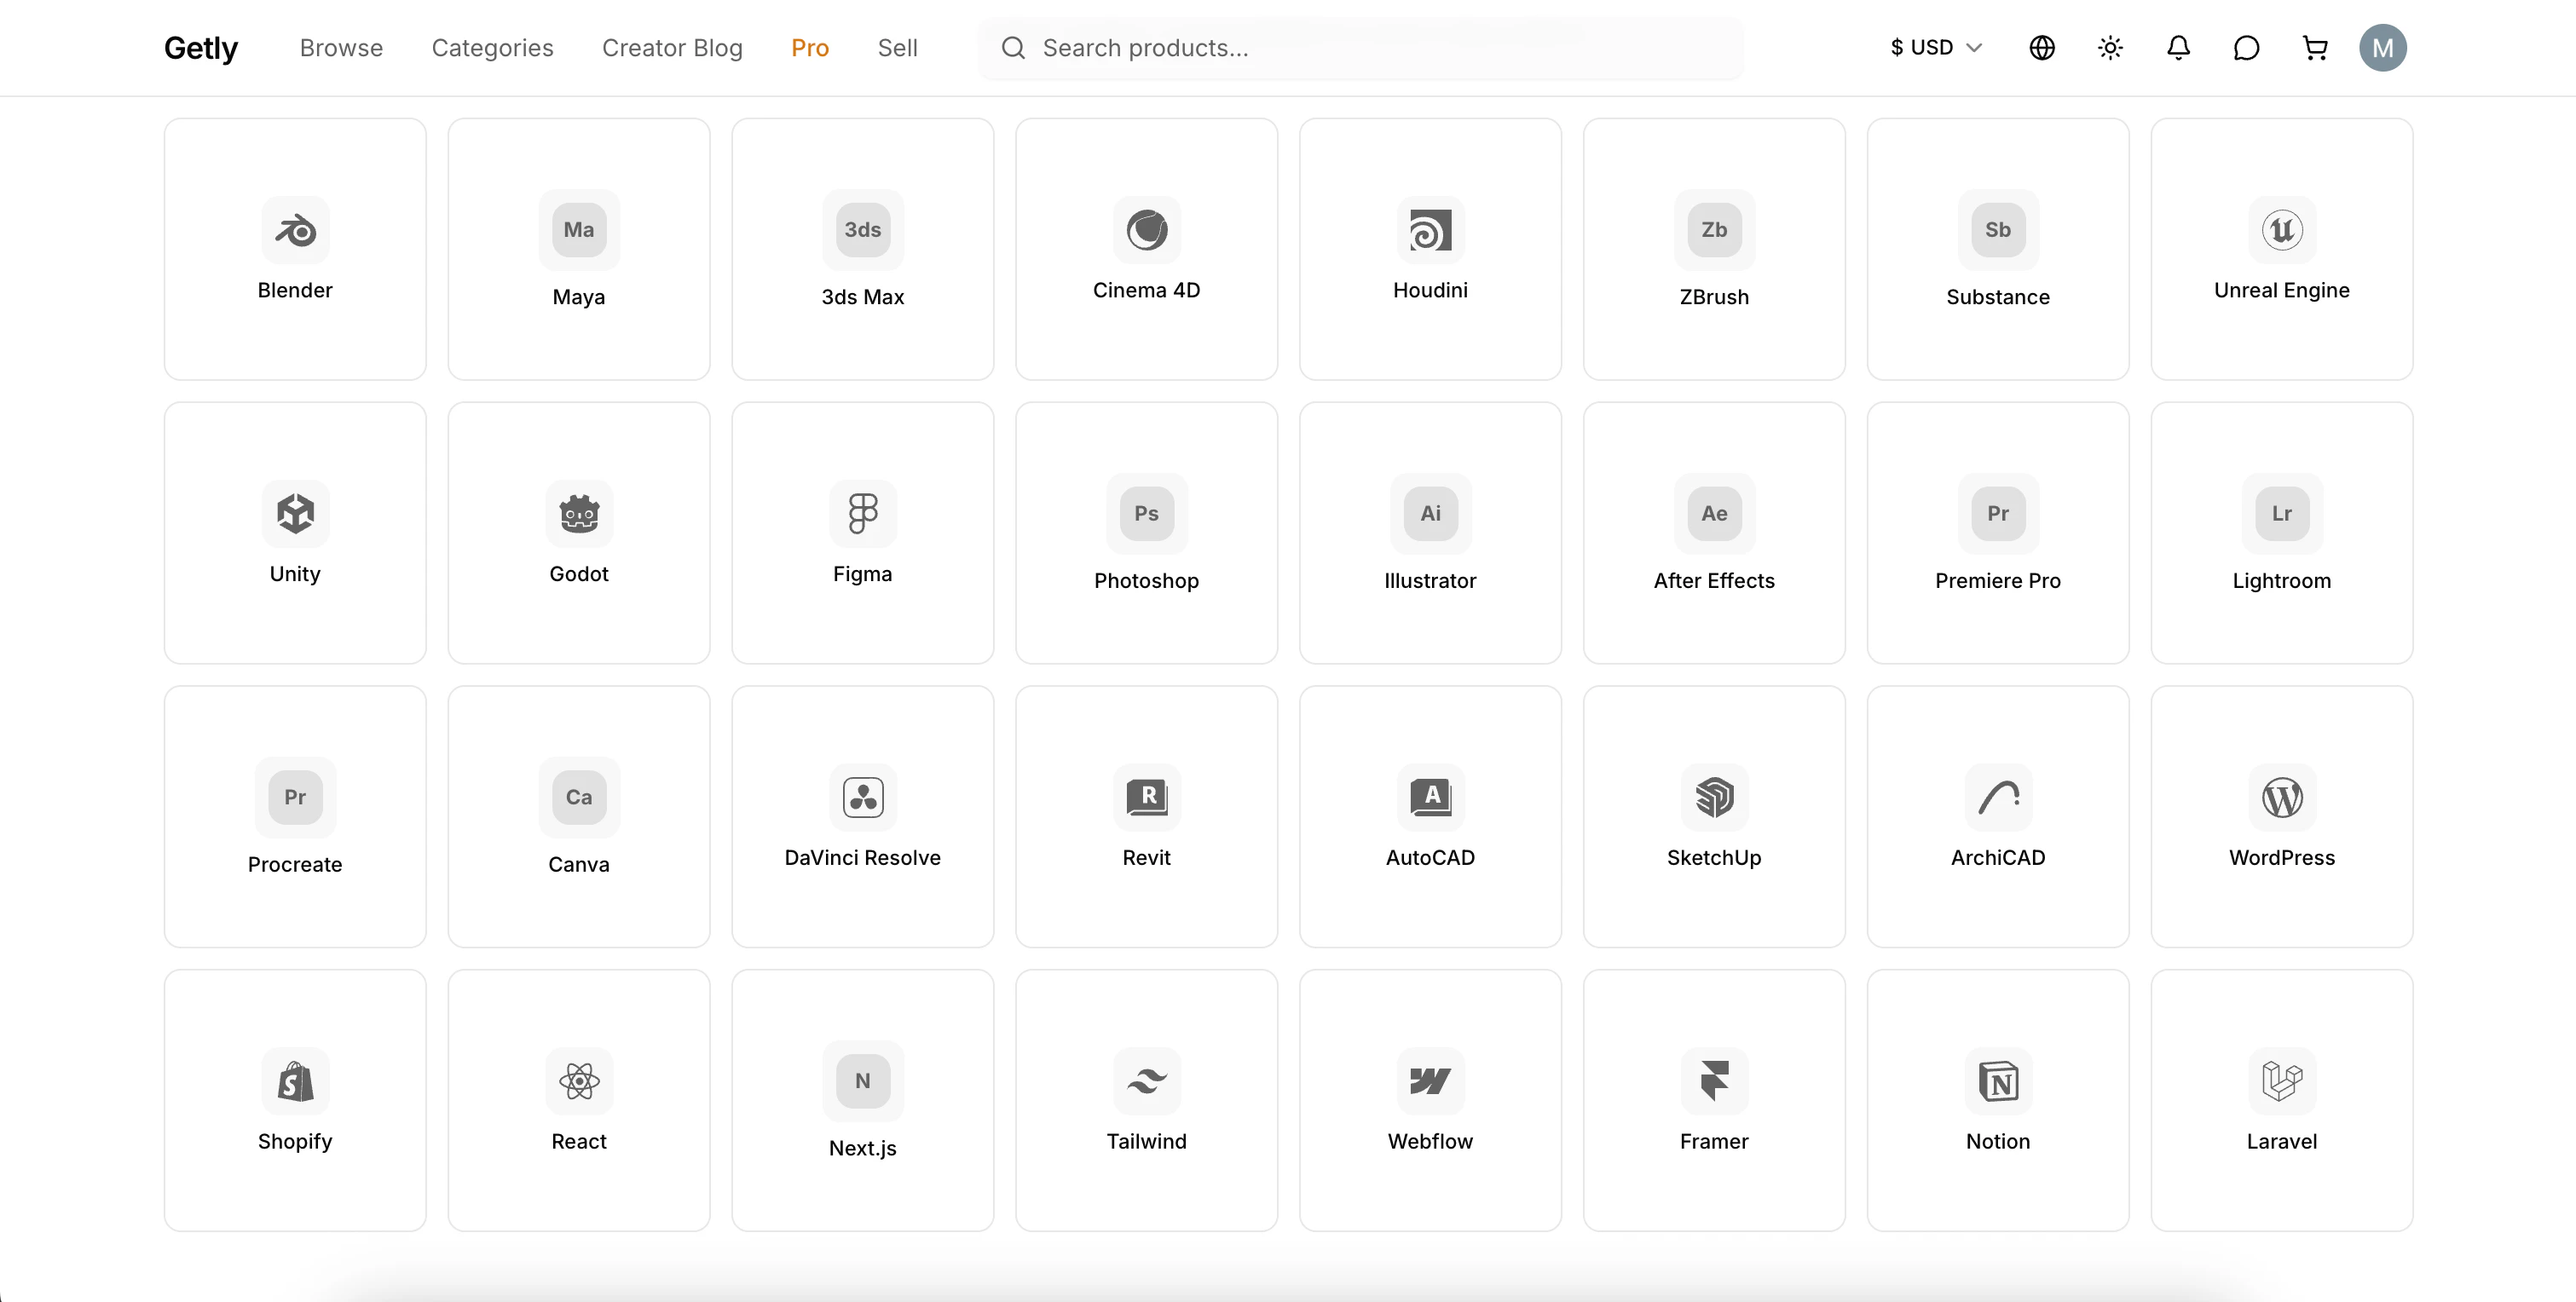Choose the React atom icon

coord(579,1082)
